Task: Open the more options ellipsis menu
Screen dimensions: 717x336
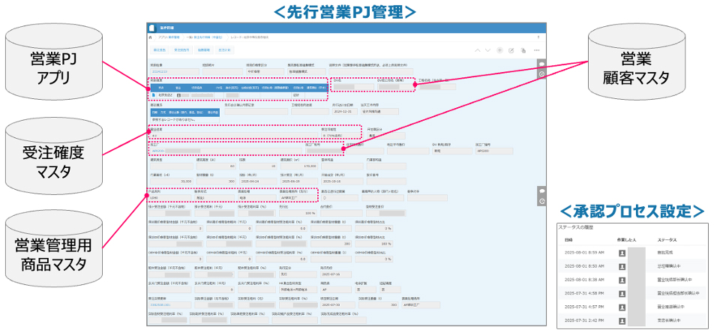Action: coord(536,50)
